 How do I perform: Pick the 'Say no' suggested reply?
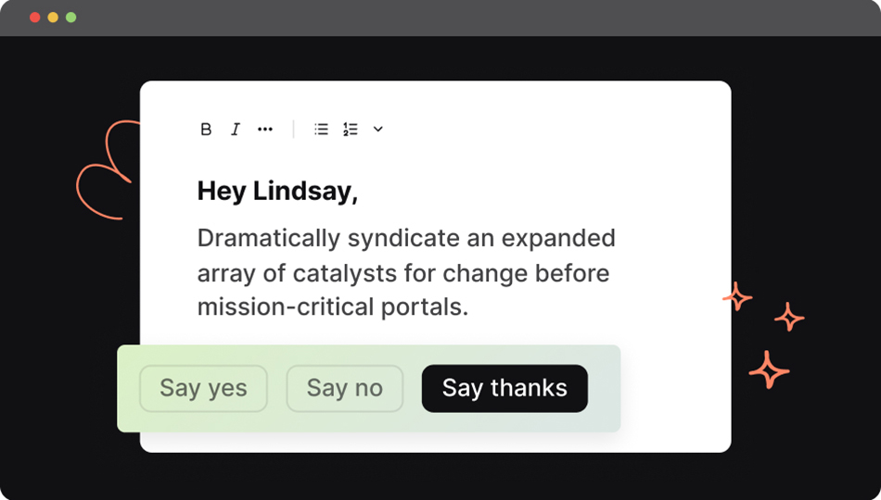[344, 388]
